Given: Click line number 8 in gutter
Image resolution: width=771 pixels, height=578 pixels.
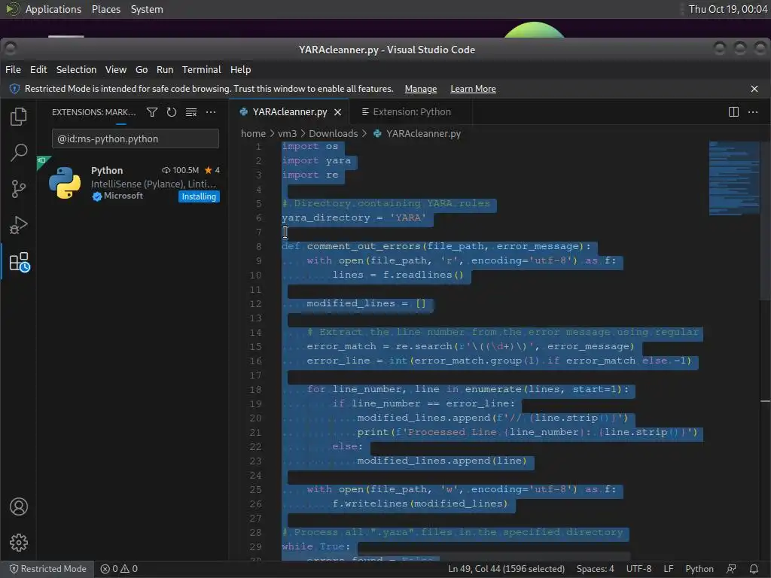Looking at the screenshot, I should click(259, 246).
